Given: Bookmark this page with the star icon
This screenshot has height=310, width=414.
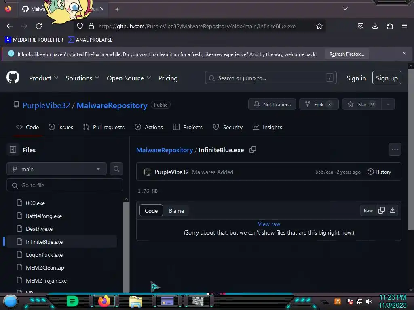Looking at the screenshot, I should (319, 26).
